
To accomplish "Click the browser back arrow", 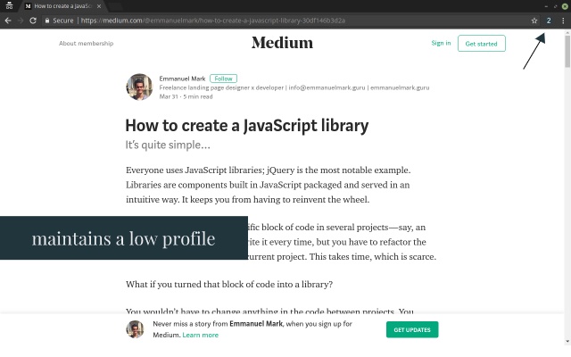I will point(8,21).
